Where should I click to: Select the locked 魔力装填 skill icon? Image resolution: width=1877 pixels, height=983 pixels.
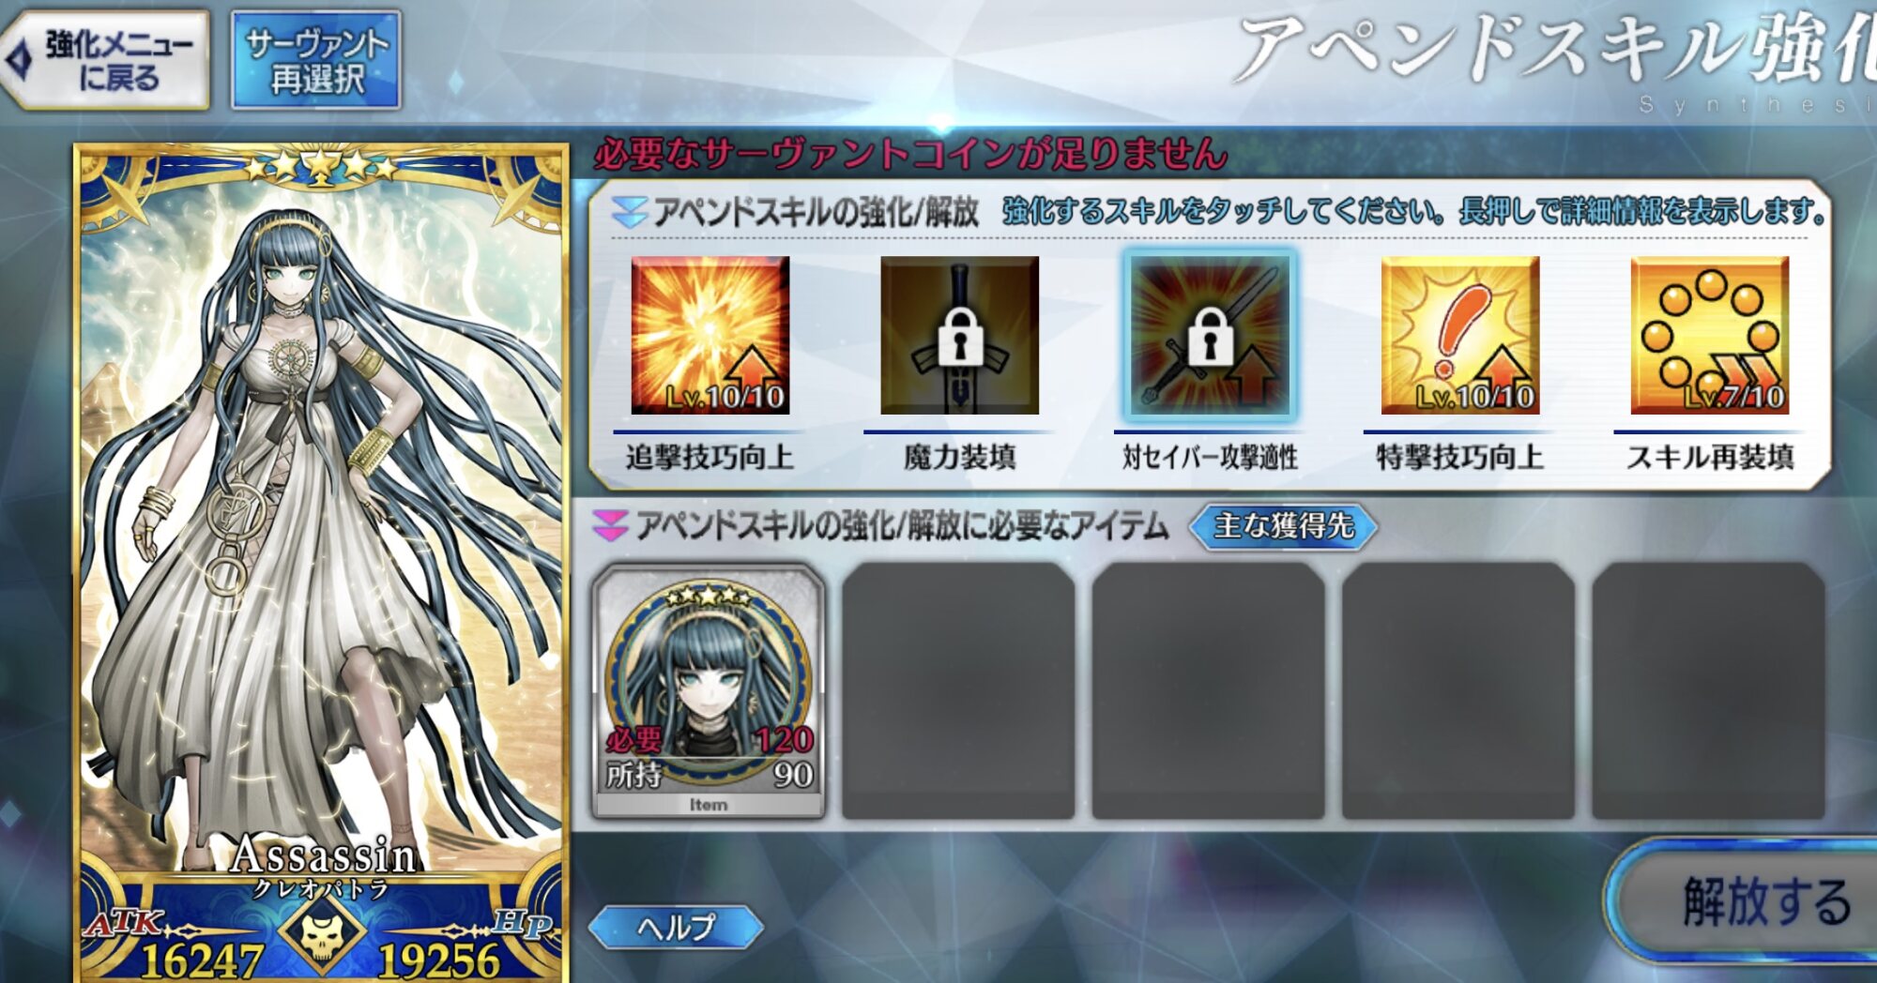coord(959,335)
